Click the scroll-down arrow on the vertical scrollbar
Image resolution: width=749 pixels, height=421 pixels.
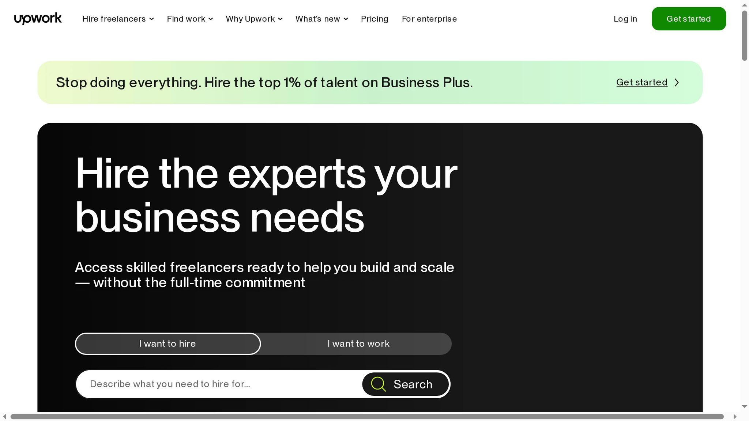[744, 406]
